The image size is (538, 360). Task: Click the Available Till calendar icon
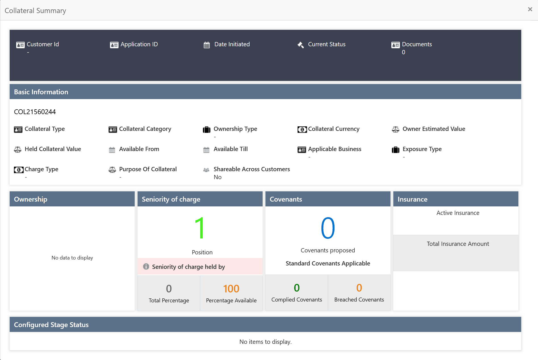pos(206,150)
